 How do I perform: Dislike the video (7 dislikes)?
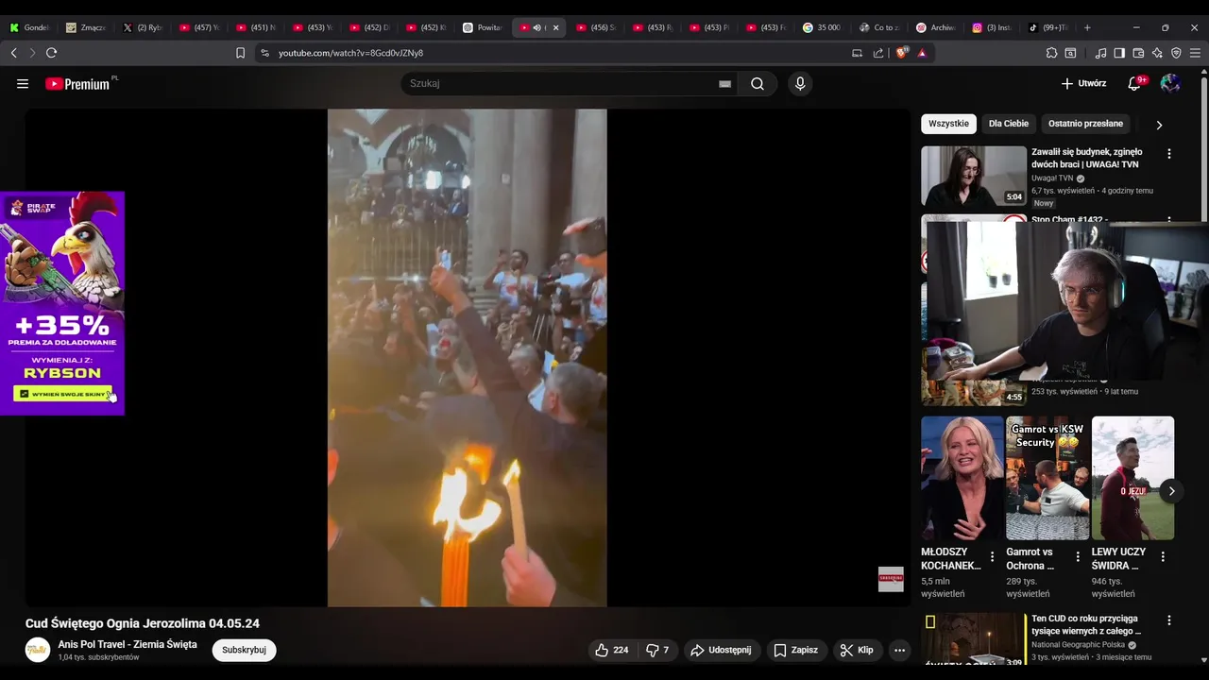click(x=658, y=650)
